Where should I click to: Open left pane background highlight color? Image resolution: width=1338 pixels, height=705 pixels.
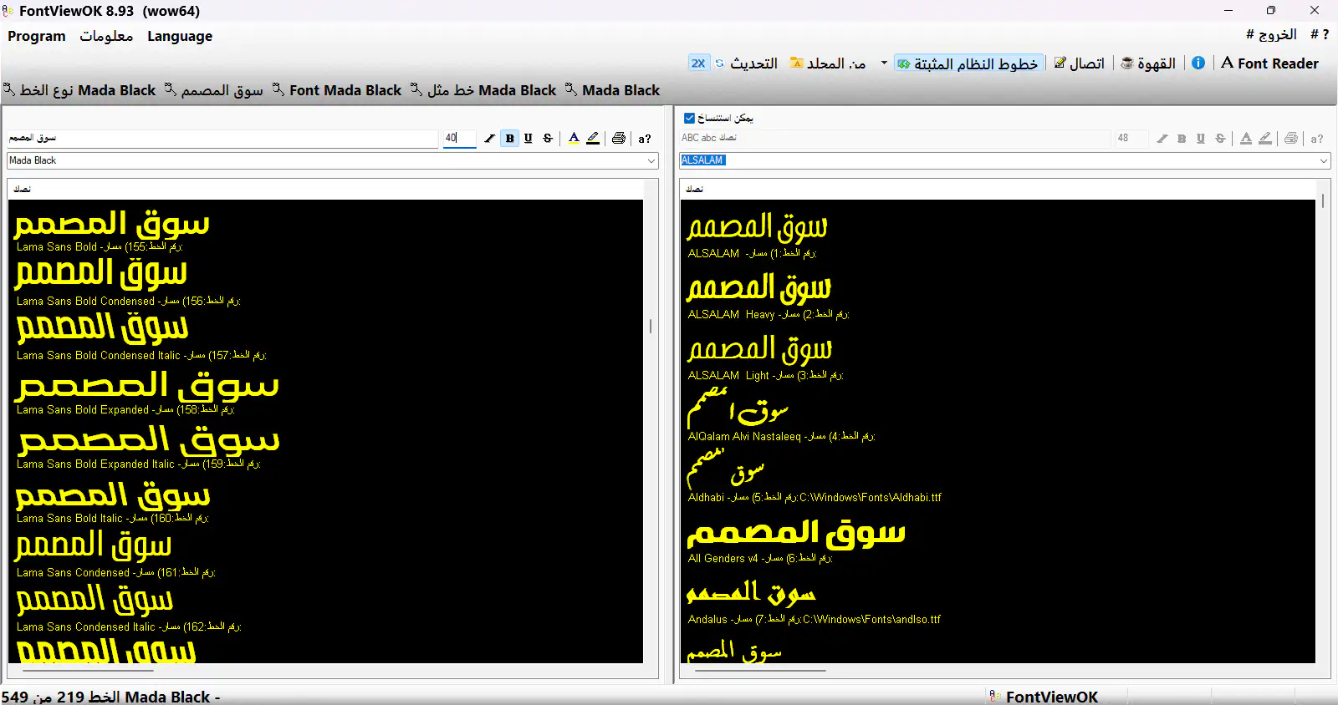tap(593, 139)
